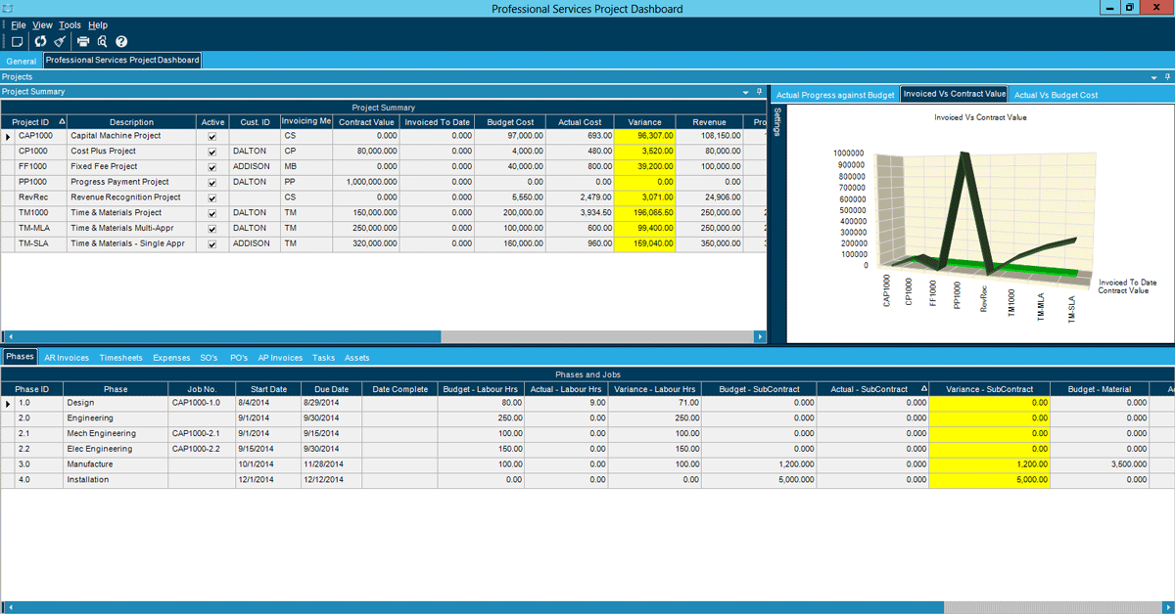Toggle the Active checkbox for CP1000
Image resolution: width=1175 pixels, height=614 pixels.
[211, 151]
